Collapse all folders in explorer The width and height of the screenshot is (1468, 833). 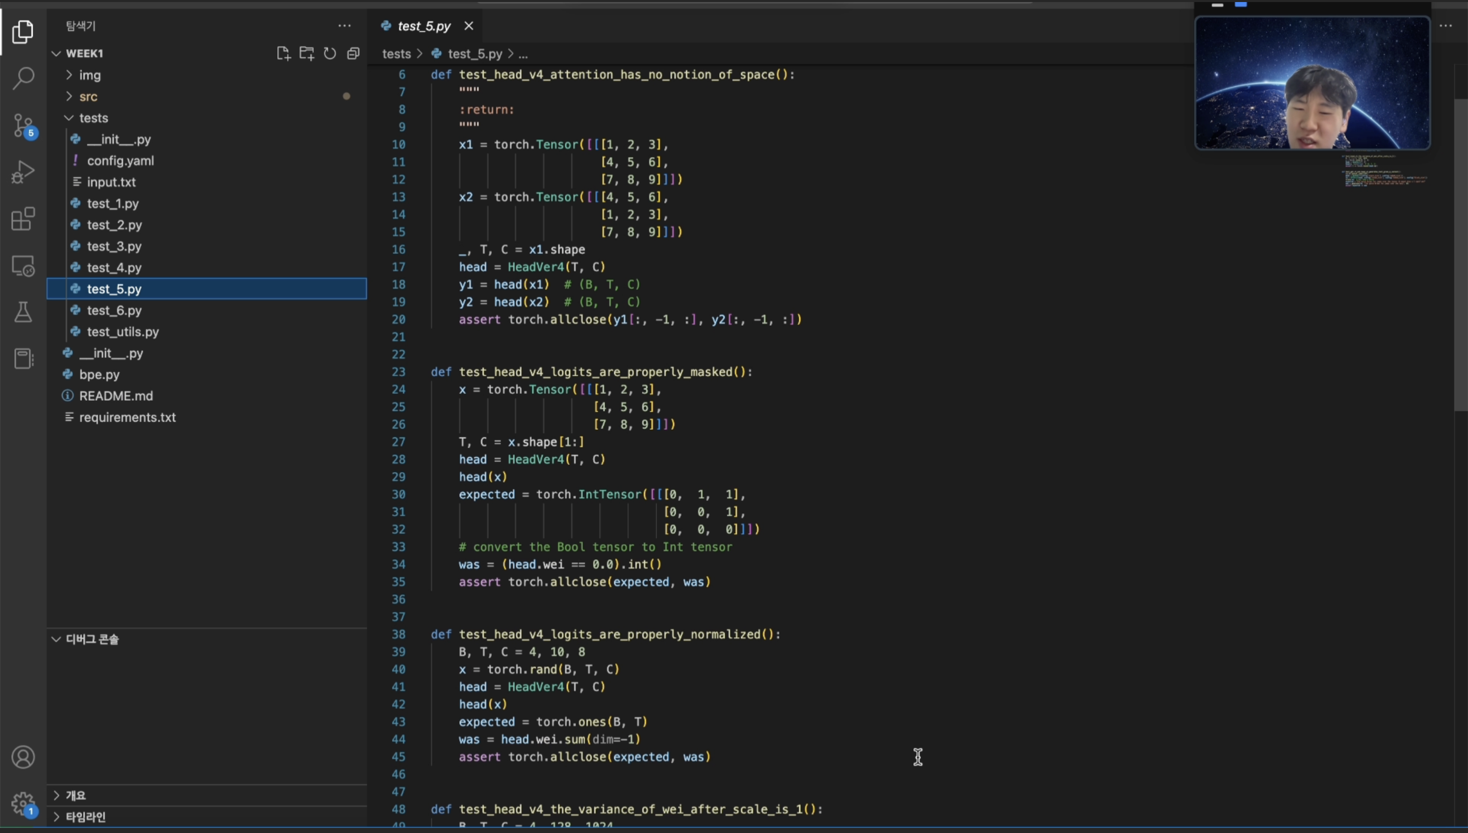[353, 53]
